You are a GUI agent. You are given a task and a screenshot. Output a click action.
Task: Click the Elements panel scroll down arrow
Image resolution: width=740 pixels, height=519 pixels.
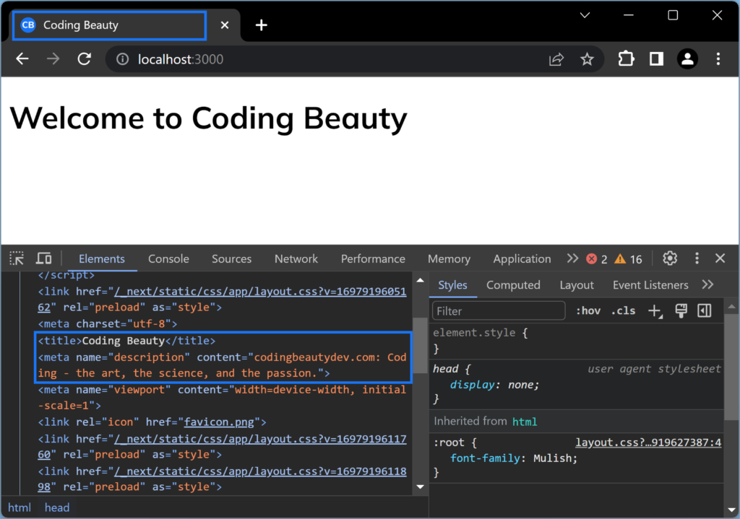(x=420, y=487)
